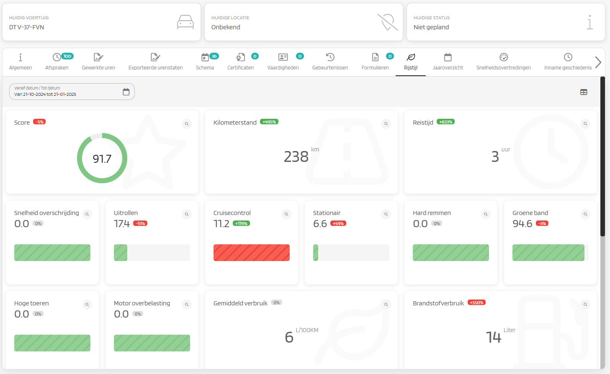This screenshot has width=610, height=374.
Task: Click the Niet gepland status text
Action: coord(431,27)
